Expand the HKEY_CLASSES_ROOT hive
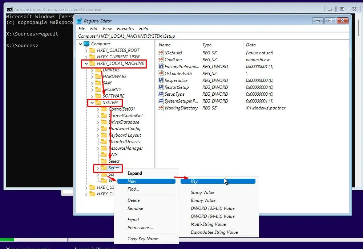 [86, 51]
